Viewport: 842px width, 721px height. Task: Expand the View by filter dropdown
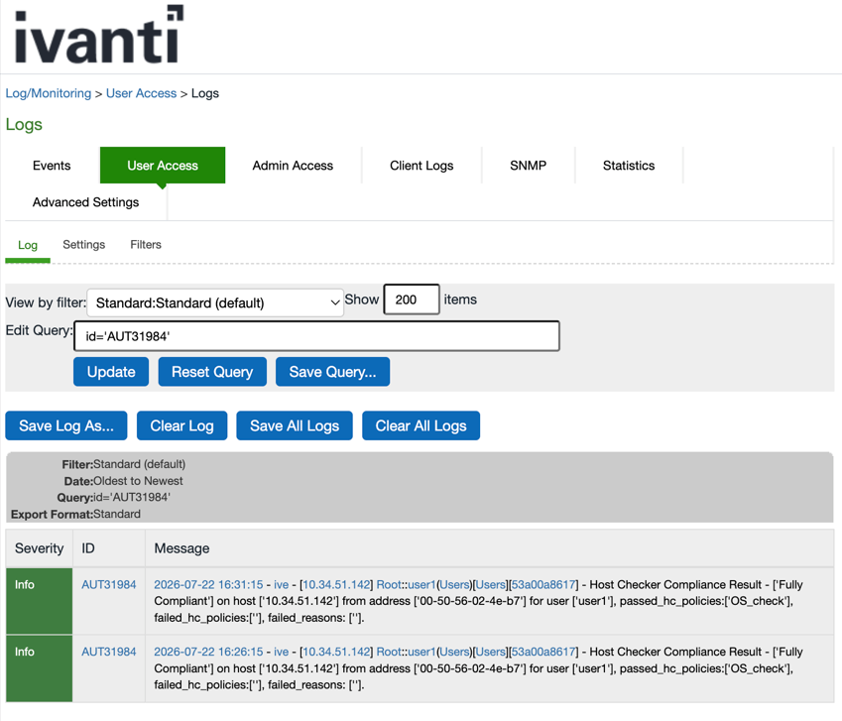click(215, 302)
